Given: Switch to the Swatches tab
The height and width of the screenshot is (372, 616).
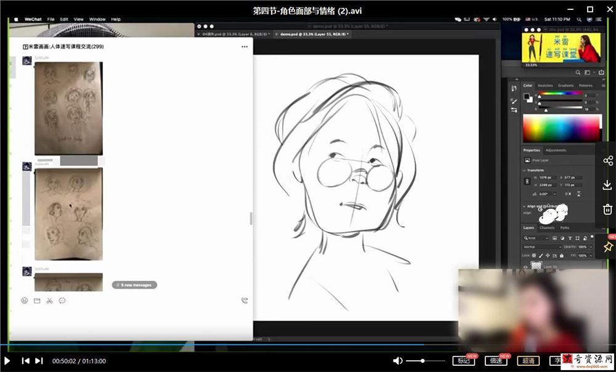Looking at the screenshot, I should point(545,85).
